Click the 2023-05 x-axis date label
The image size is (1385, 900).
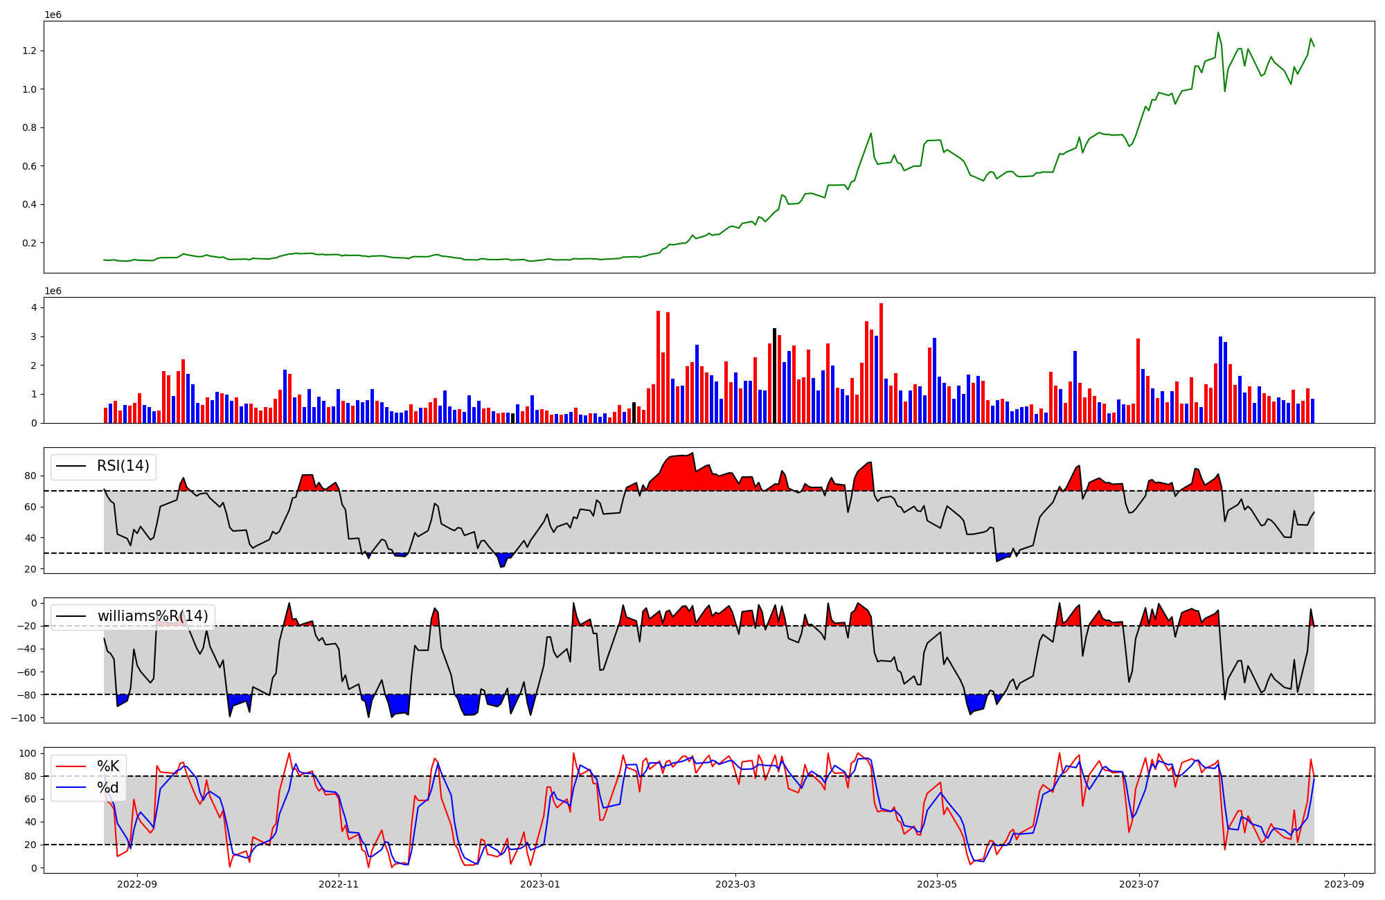937,884
